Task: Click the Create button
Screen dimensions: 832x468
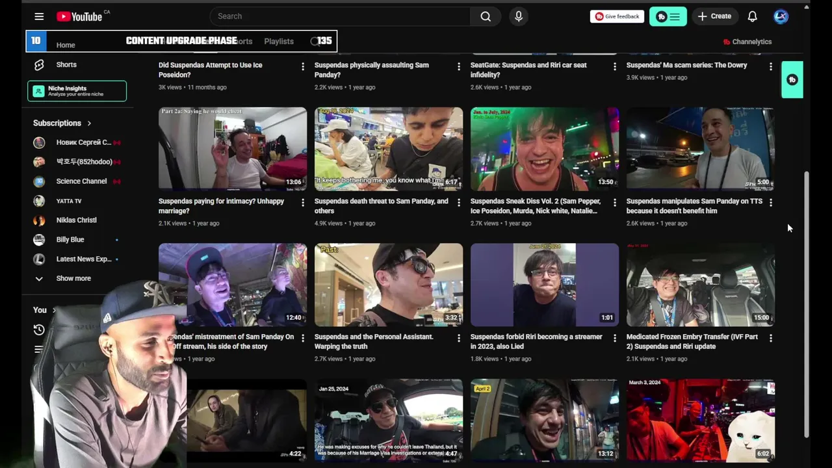Action: 714,16
